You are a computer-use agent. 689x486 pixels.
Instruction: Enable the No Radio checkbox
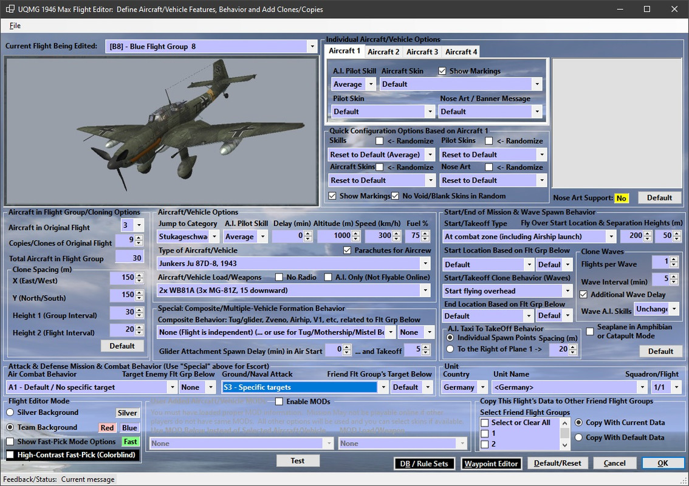coord(279,277)
